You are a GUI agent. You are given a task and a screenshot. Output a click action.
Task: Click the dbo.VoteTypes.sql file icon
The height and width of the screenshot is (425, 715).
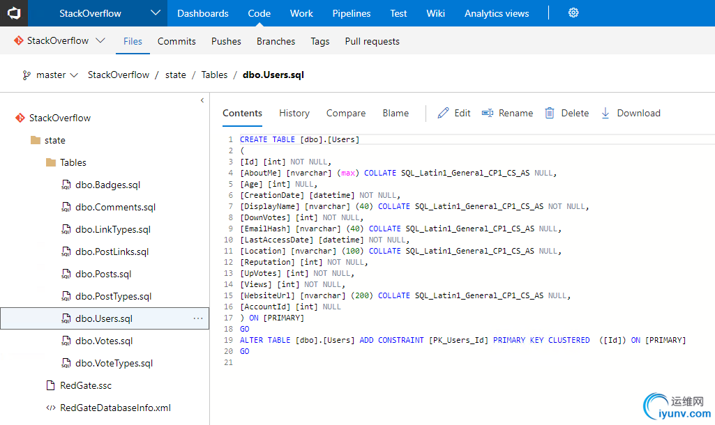point(66,363)
